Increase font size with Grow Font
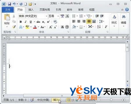 click(51, 27)
